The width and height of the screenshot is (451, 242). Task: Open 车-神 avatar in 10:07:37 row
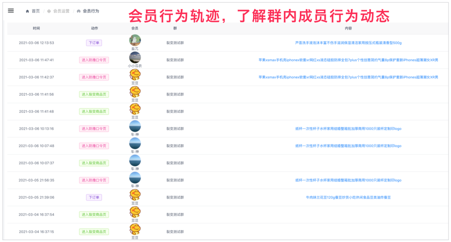(x=135, y=160)
